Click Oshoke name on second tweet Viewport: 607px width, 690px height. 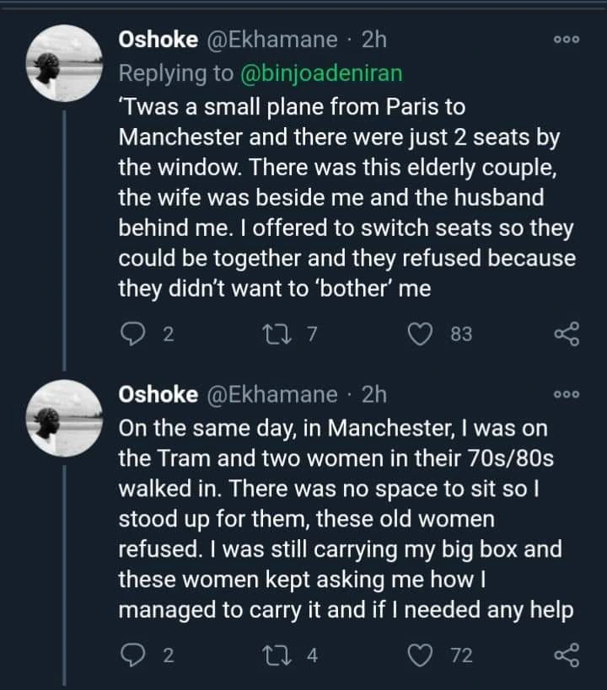[x=159, y=394]
